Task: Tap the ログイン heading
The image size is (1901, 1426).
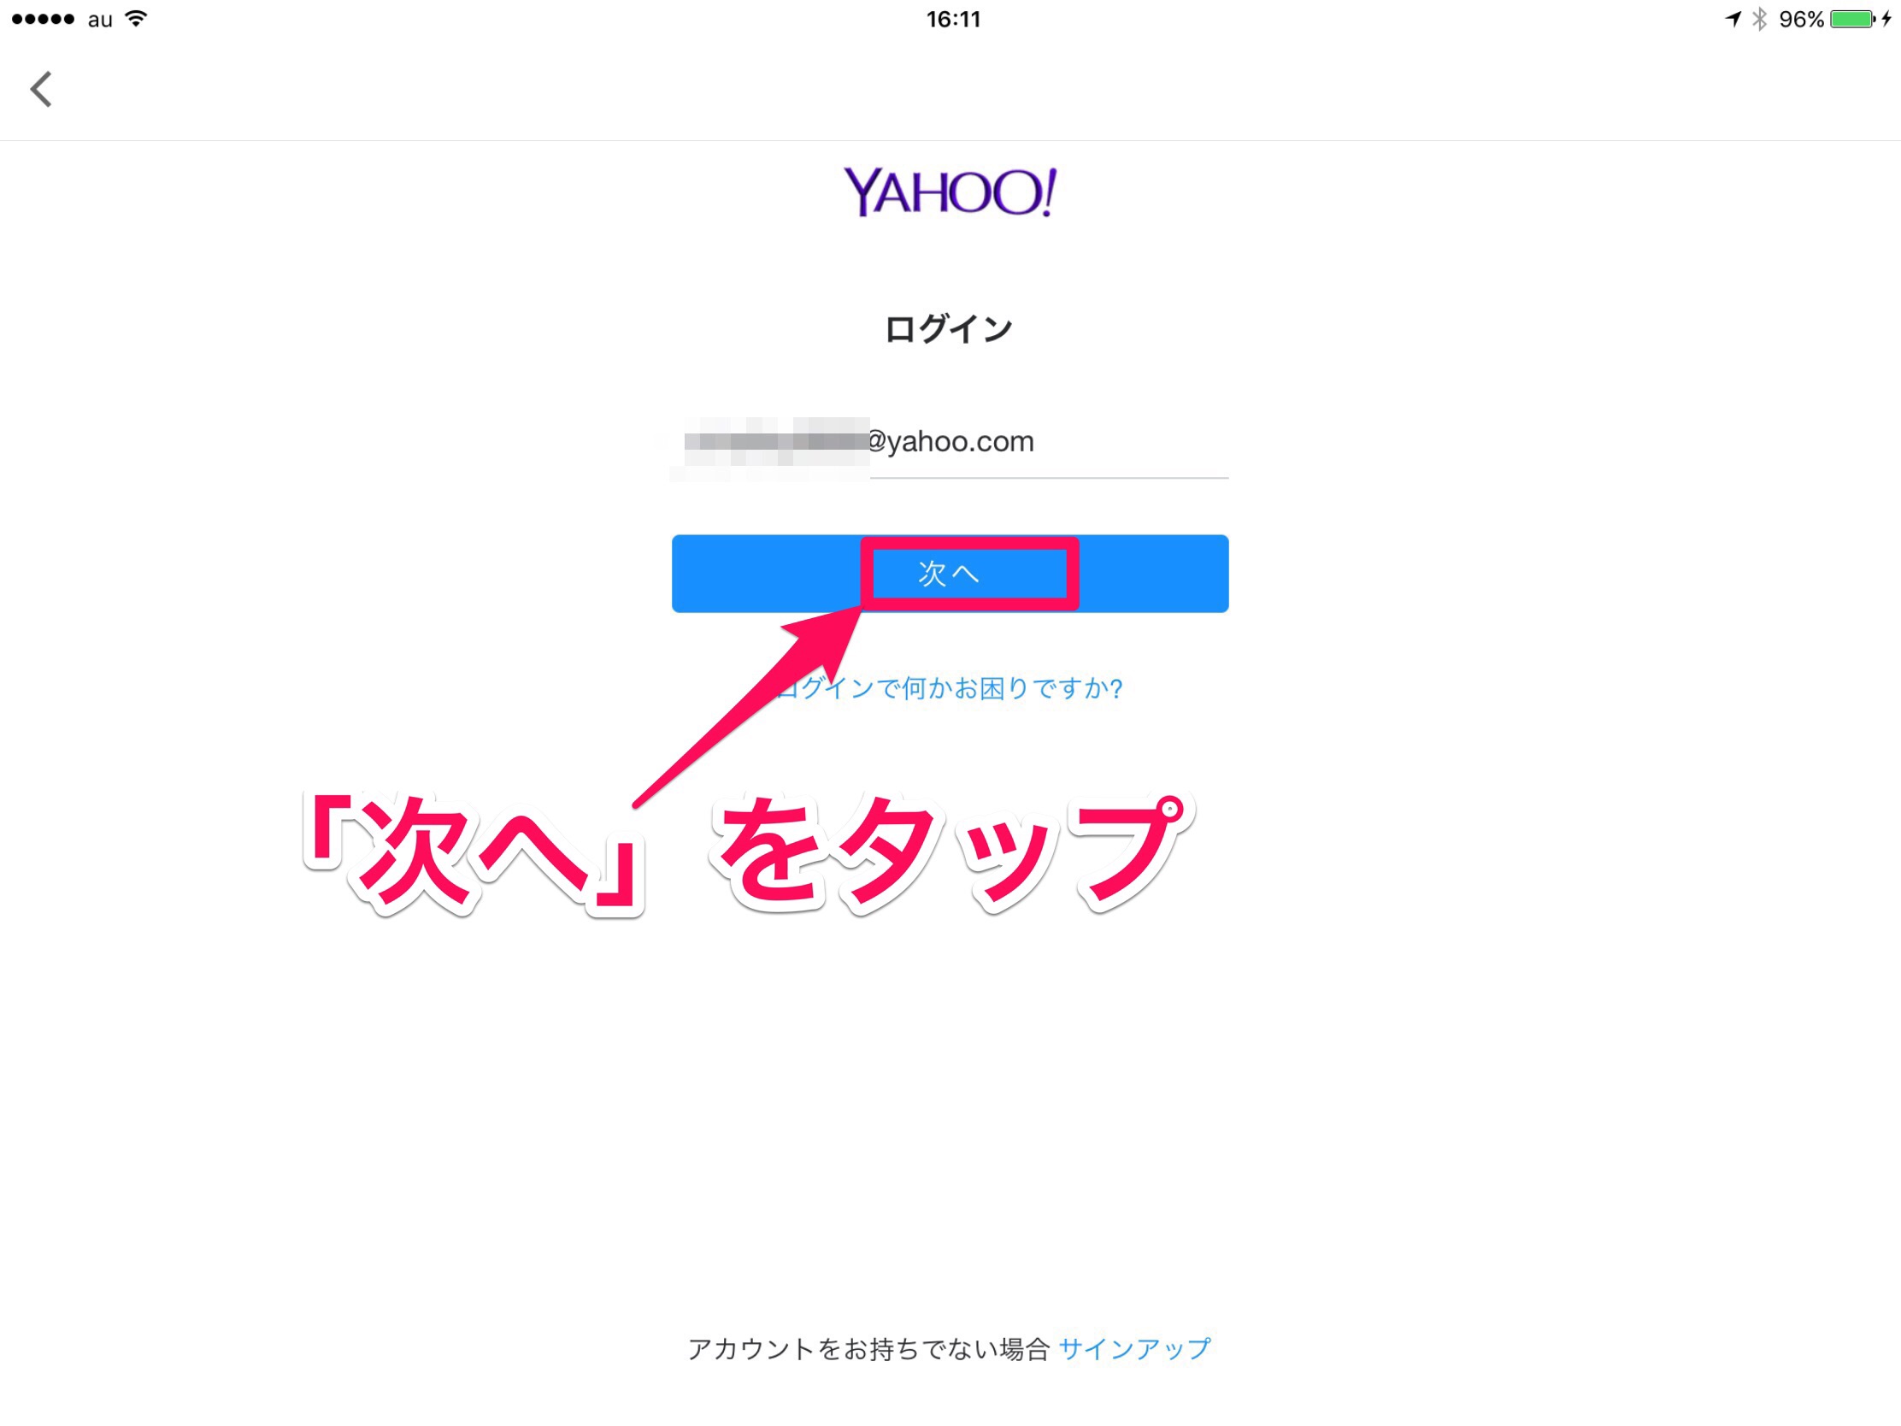Action: coord(949,329)
